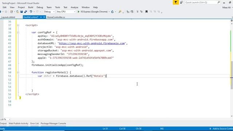Click the editor vertical scrollbar thumb

(x=232, y=75)
